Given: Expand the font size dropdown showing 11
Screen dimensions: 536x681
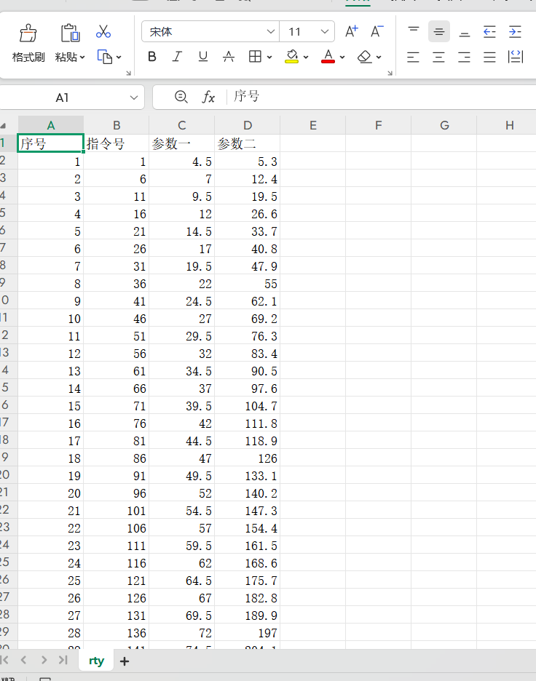Looking at the screenshot, I should (x=325, y=32).
